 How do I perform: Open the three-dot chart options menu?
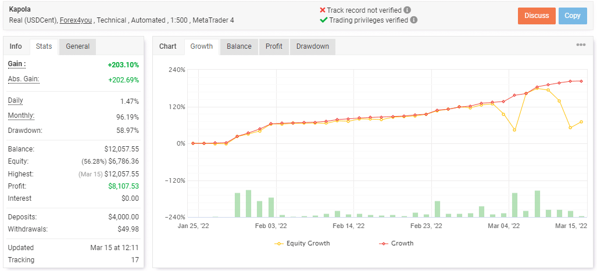coord(581,45)
